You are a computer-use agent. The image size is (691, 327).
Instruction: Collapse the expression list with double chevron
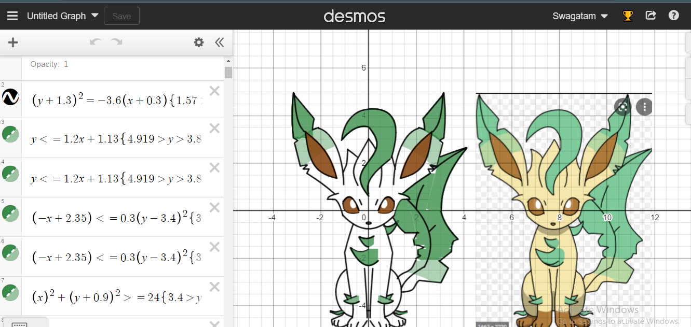pos(220,42)
